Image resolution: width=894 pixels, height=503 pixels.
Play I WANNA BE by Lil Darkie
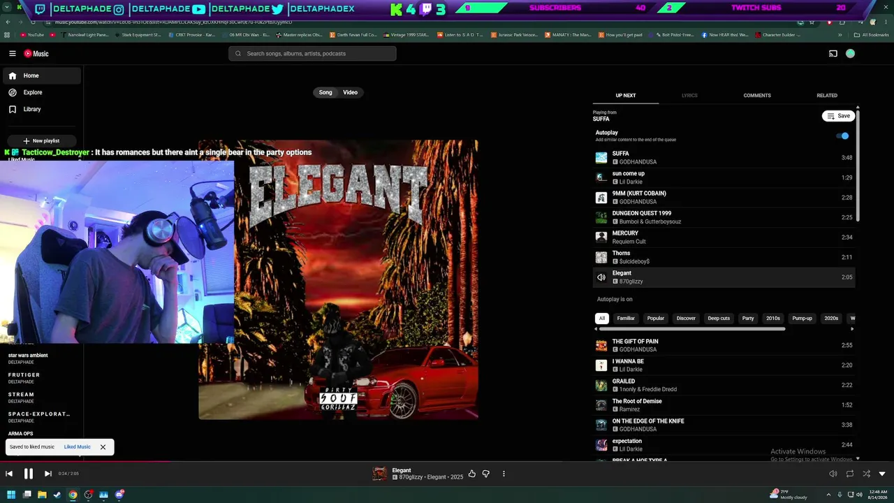pos(724,365)
